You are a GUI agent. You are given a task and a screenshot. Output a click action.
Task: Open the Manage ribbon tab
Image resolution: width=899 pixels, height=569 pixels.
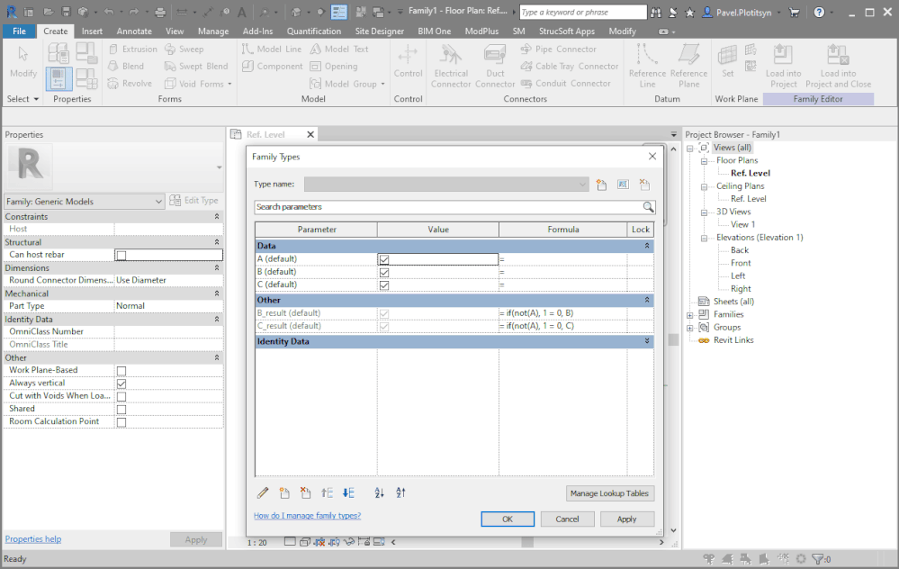coord(213,31)
